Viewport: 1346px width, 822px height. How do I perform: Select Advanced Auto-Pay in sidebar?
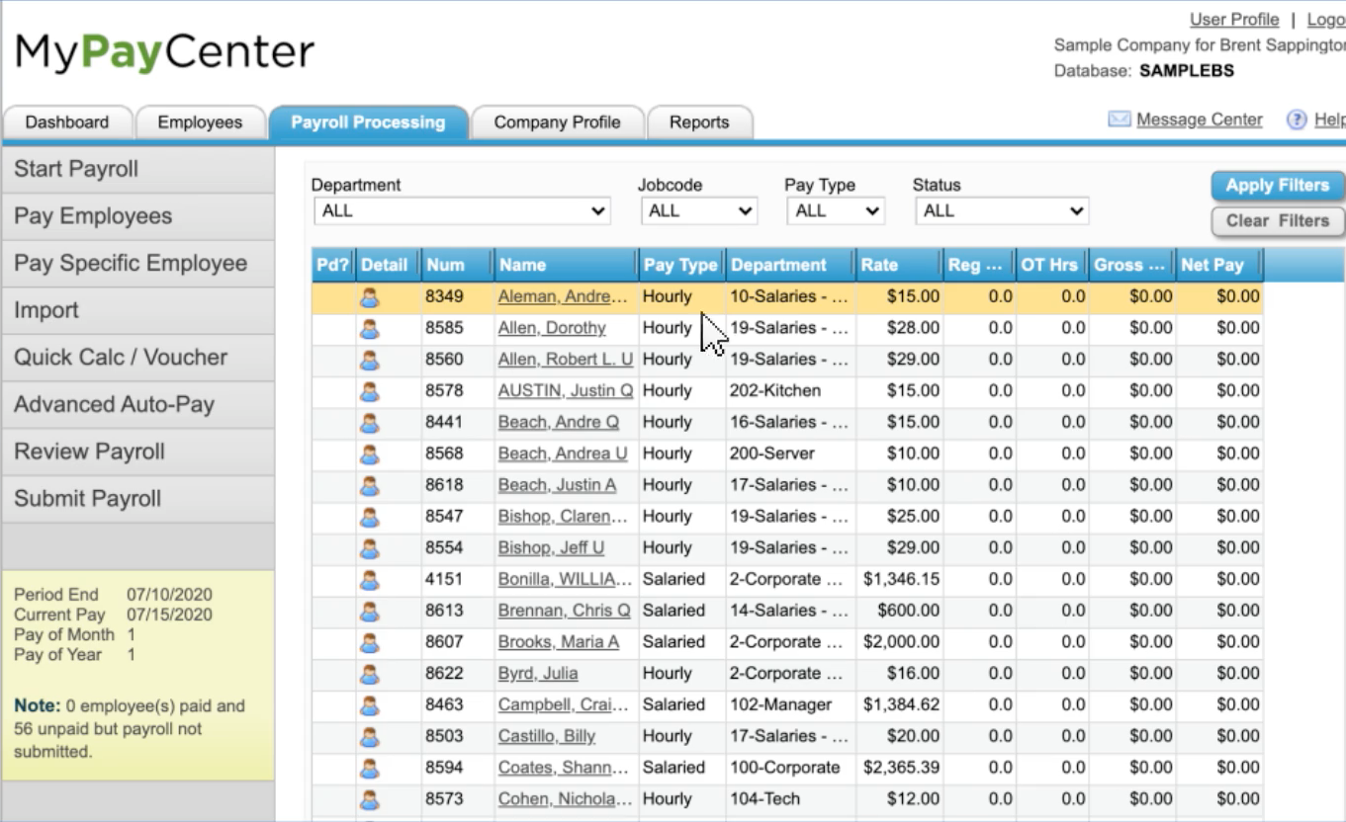tap(138, 405)
